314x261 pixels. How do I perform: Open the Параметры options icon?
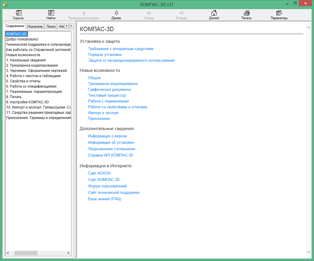coord(279,13)
